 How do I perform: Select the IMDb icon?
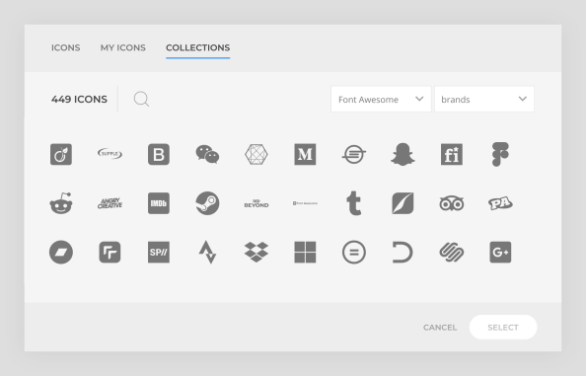(x=159, y=203)
